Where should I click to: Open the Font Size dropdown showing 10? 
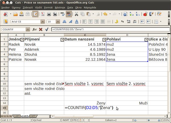58,22
